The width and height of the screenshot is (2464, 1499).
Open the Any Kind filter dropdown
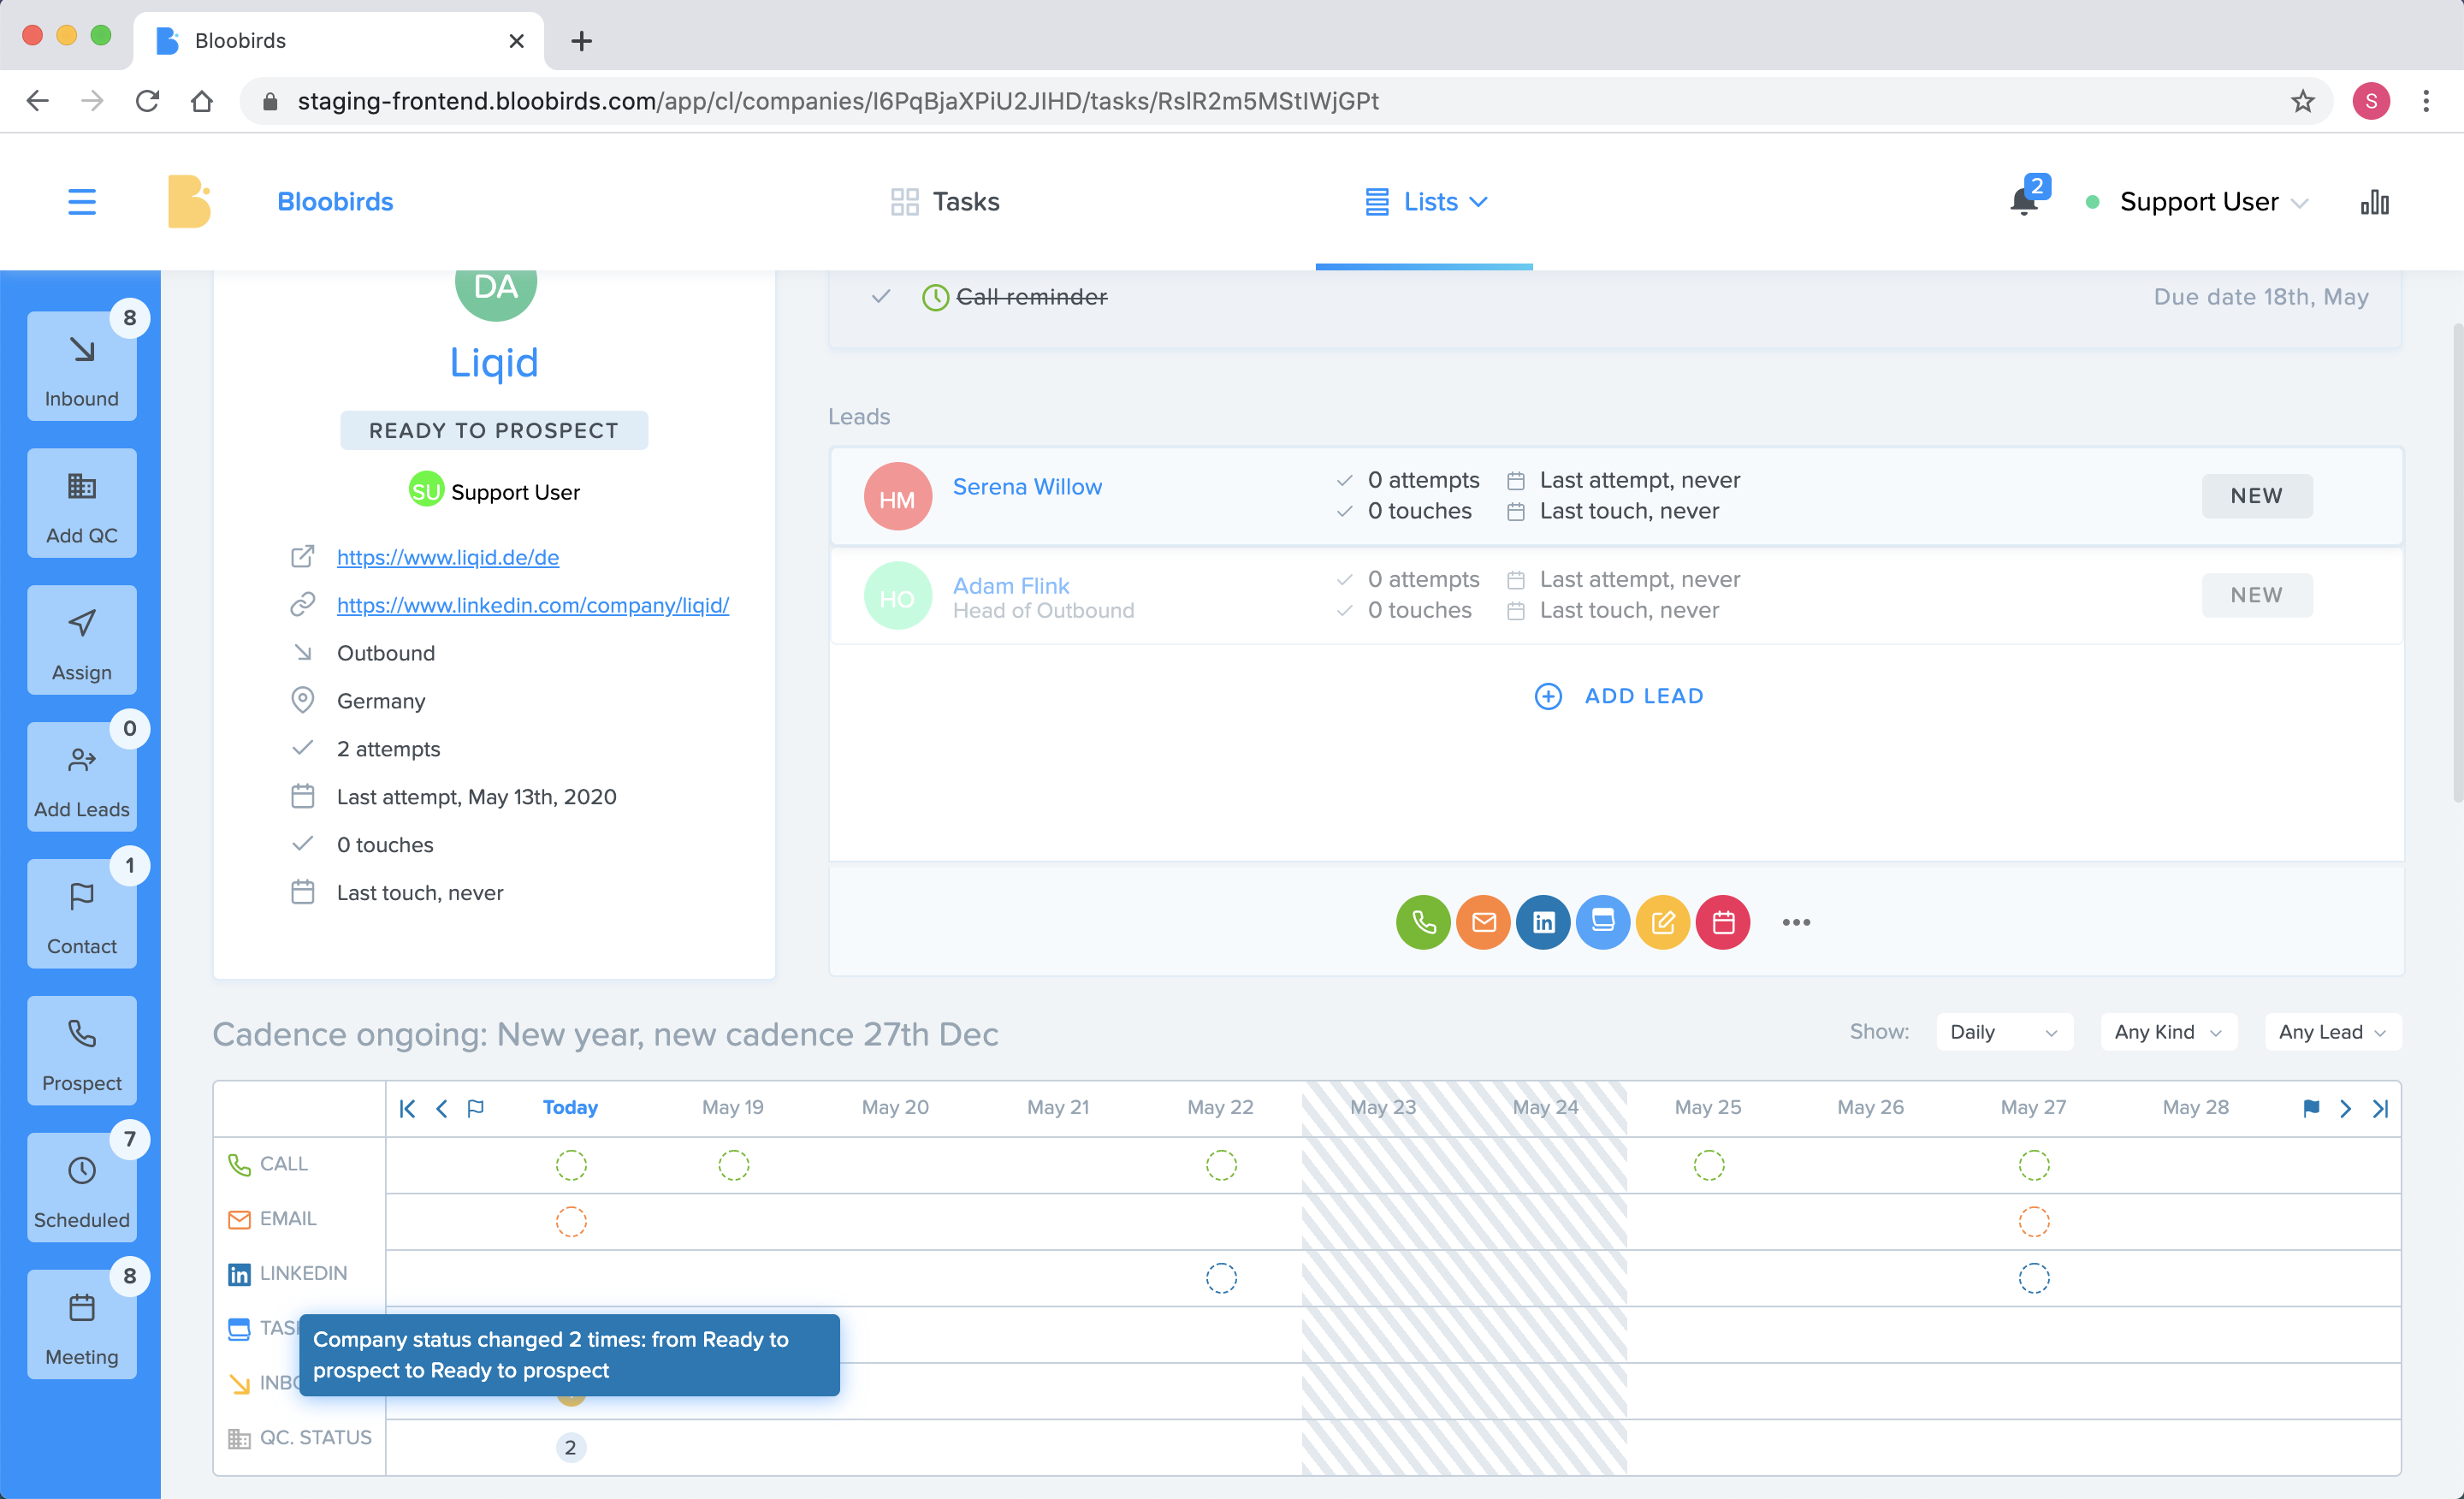pos(2168,1032)
